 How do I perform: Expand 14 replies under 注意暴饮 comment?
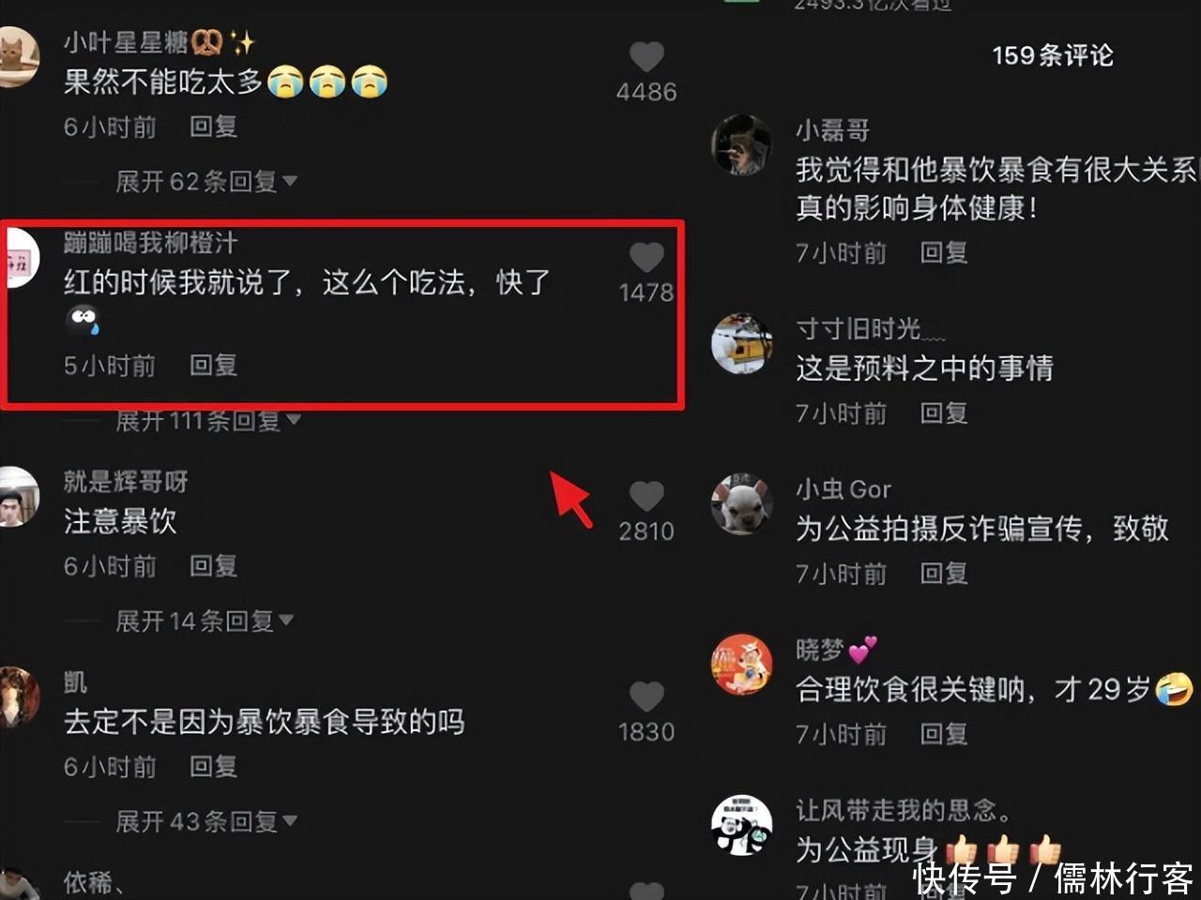coord(205,621)
